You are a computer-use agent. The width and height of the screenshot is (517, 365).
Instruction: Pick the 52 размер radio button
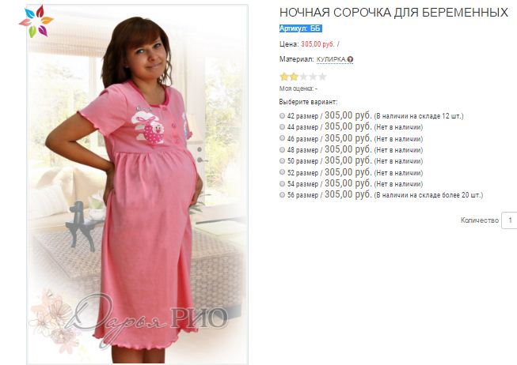point(282,172)
